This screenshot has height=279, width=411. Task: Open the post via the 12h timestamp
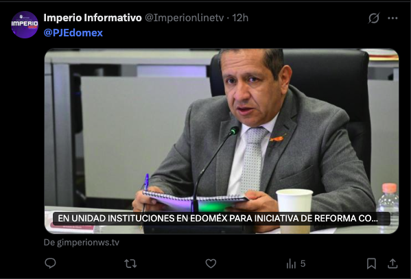pyautogui.click(x=240, y=18)
